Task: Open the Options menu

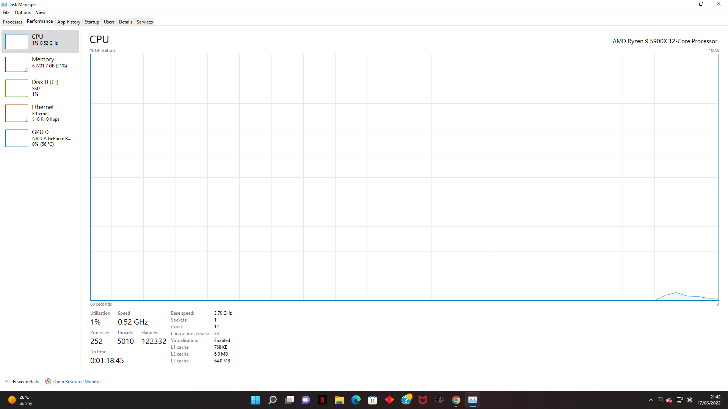Action: click(22, 12)
